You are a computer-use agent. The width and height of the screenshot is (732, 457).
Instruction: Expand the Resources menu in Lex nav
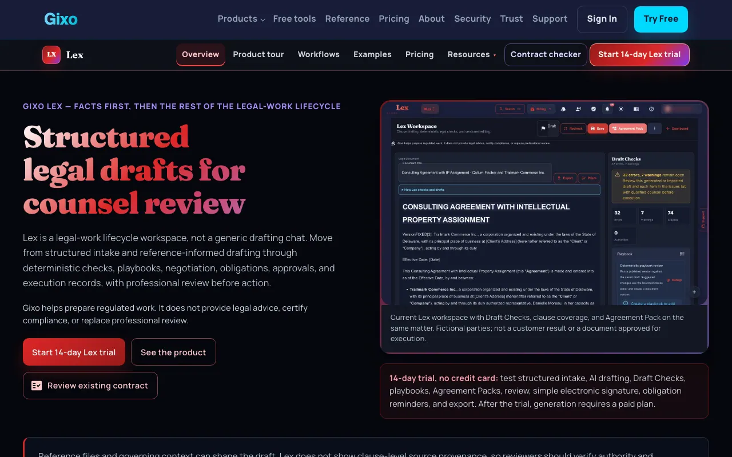point(472,55)
